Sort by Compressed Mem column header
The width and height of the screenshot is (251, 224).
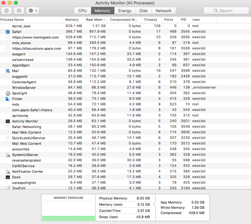tap(124, 20)
